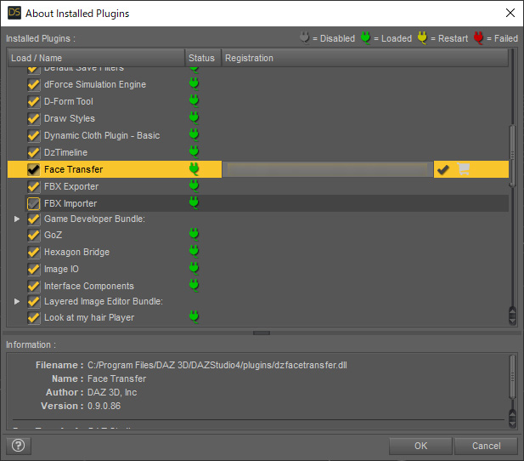Confirm with the OK button

coord(420,446)
